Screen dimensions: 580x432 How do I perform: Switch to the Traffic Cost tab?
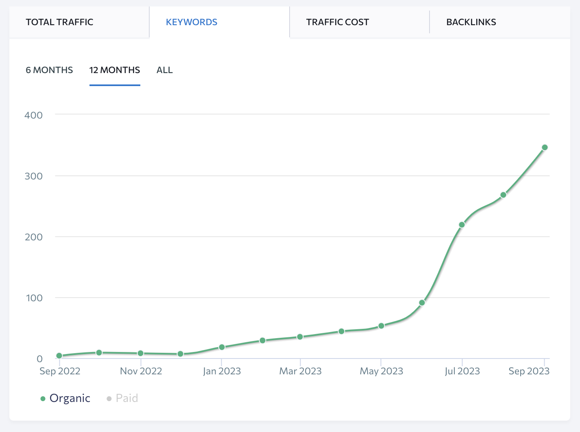pyautogui.click(x=337, y=22)
